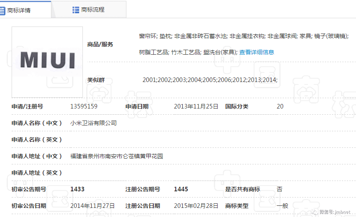Click the 注册公告期号 label

(x=143, y=189)
